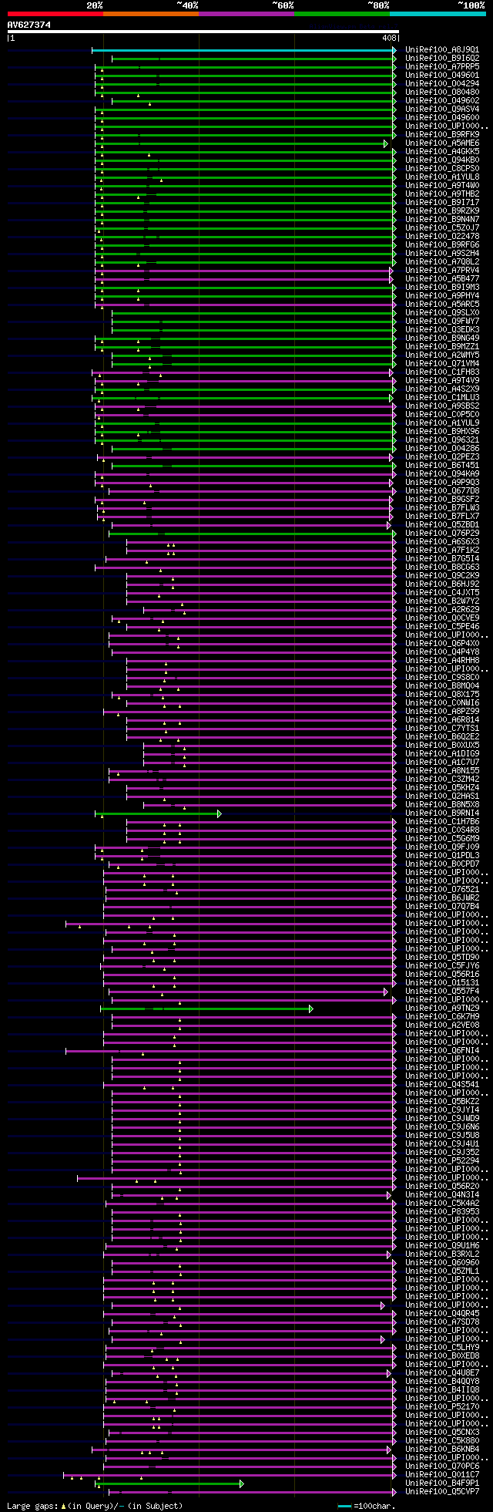The image size is (493, 1512).
Task: Select the UniRef100_P52170 entry
Action: tap(442, 1407)
